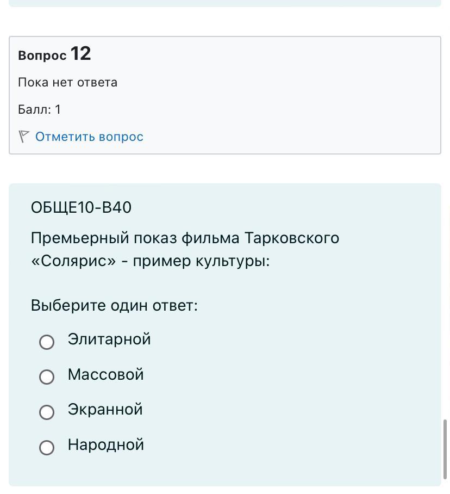
Task: Click the Экранной answer label text
Action: coord(105,409)
